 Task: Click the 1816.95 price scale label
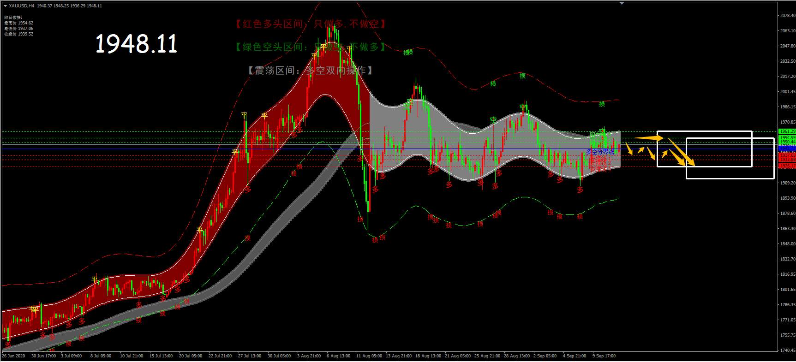[788, 274]
